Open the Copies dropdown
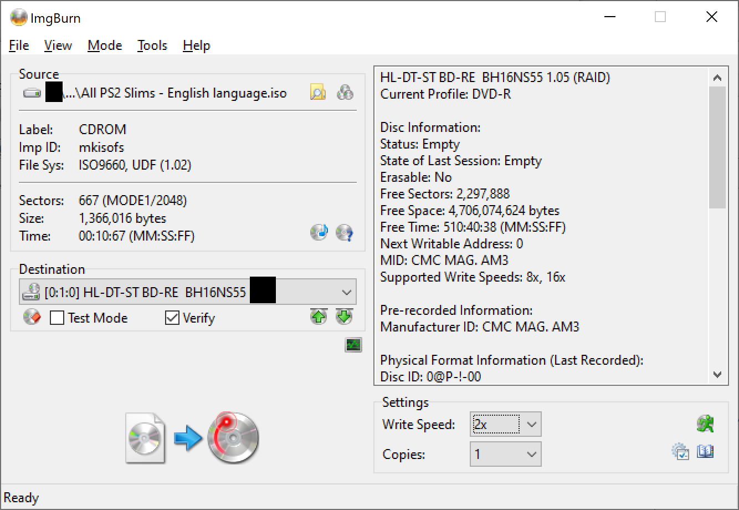The width and height of the screenshot is (739, 510). [x=531, y=455]
